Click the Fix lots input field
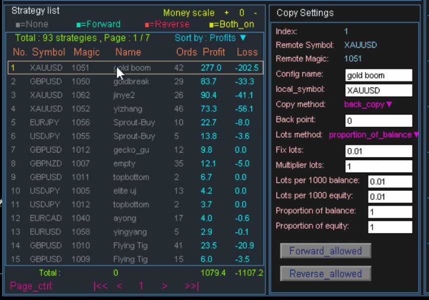 (378, 151)
